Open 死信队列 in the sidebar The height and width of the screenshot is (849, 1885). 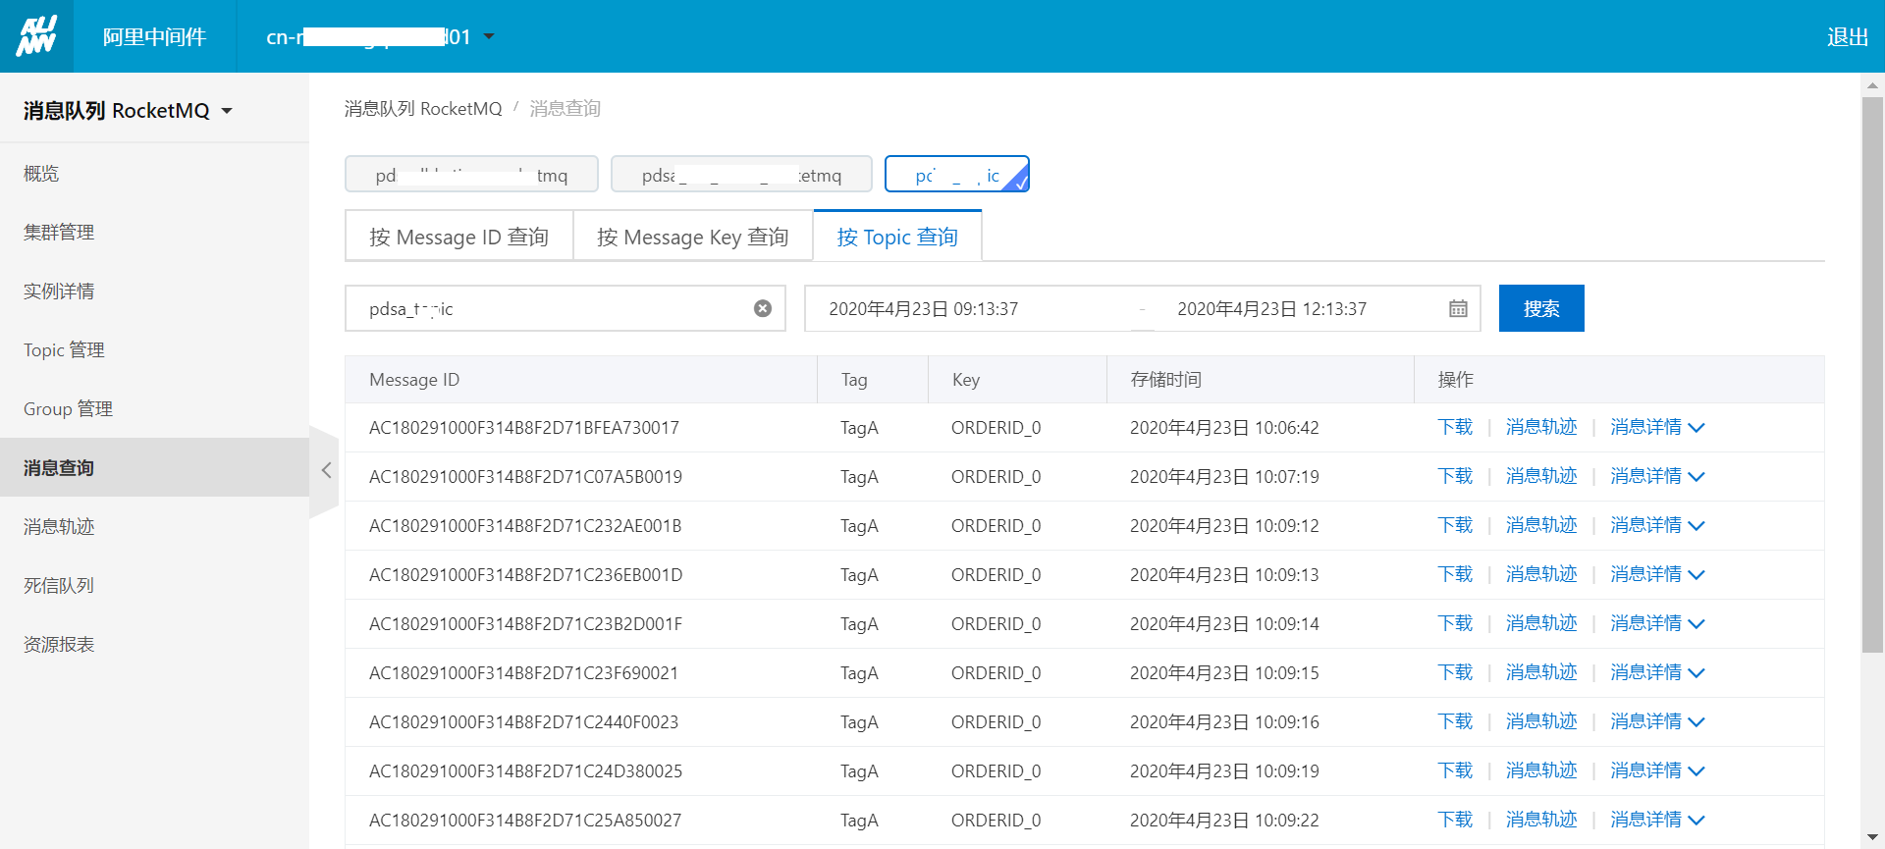[x=154, y=586]
